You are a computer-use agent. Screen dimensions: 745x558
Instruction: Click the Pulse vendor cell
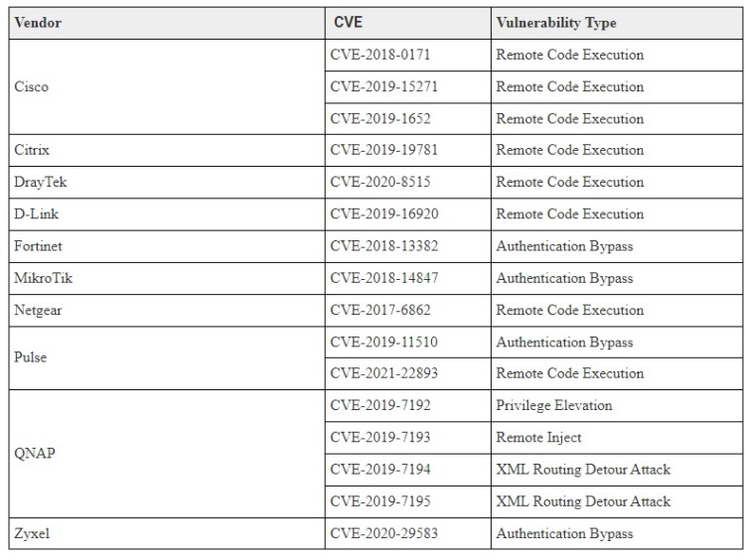(31, 357)
